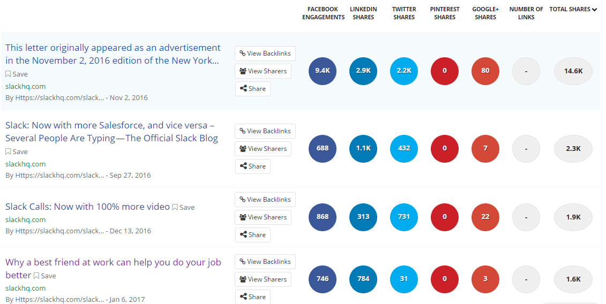Sort by Facebook Engagements column header
This screenshot has width=606, height=304.
coord(323,13)
